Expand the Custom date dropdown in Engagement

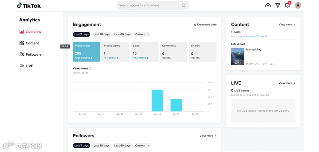pos(142,34)
